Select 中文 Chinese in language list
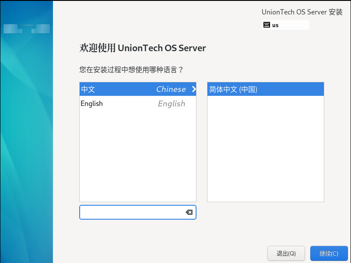Screen dimensions: 351x263 coord(138,89)
